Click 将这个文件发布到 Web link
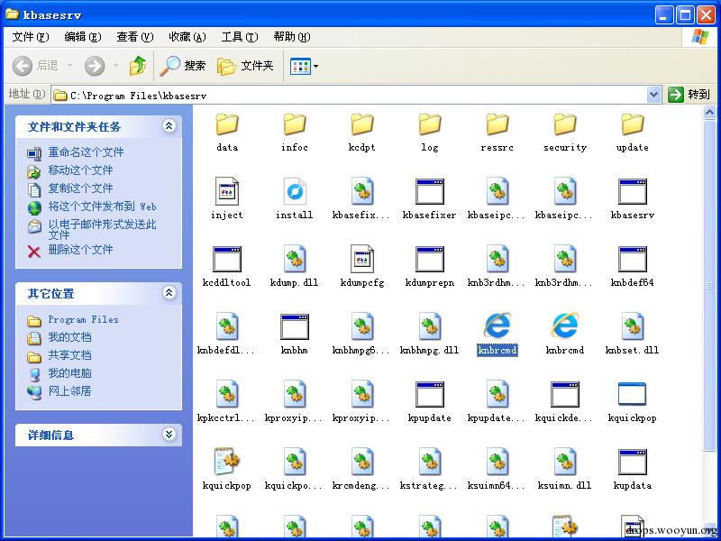Viewport: 721px width, 541px height. (103, 206)
